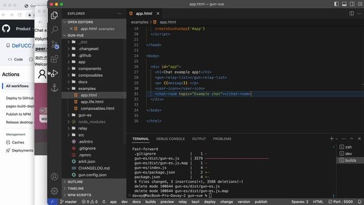
Task: Run the publish task in status bar
Action: 261,202
